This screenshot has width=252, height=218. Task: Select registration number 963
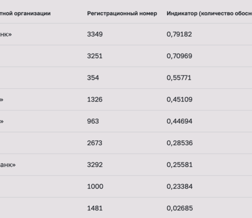pyautogui.click(x=93, y=121)
